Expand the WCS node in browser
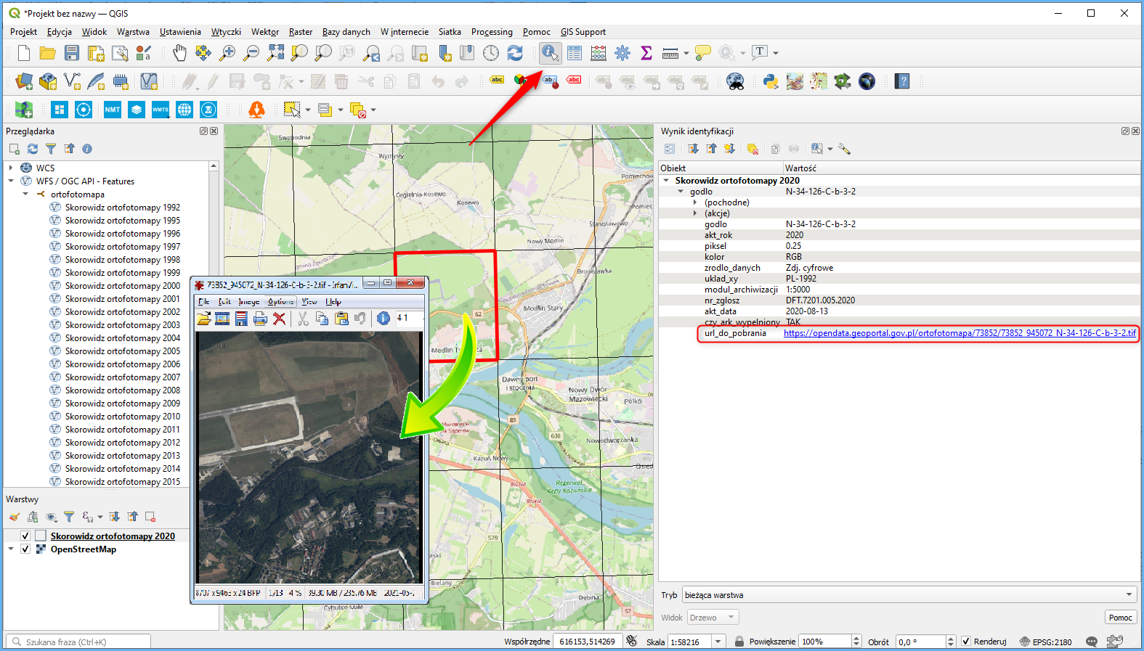The image size is (1144, 651). coord(11,168)
